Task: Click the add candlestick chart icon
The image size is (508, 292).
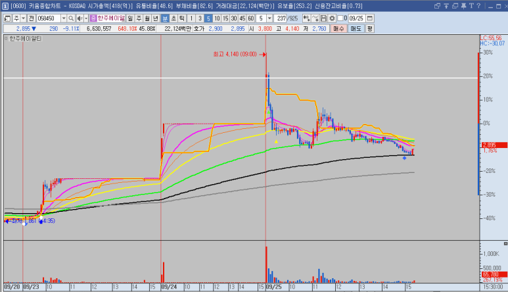Action: pos(306,18)
